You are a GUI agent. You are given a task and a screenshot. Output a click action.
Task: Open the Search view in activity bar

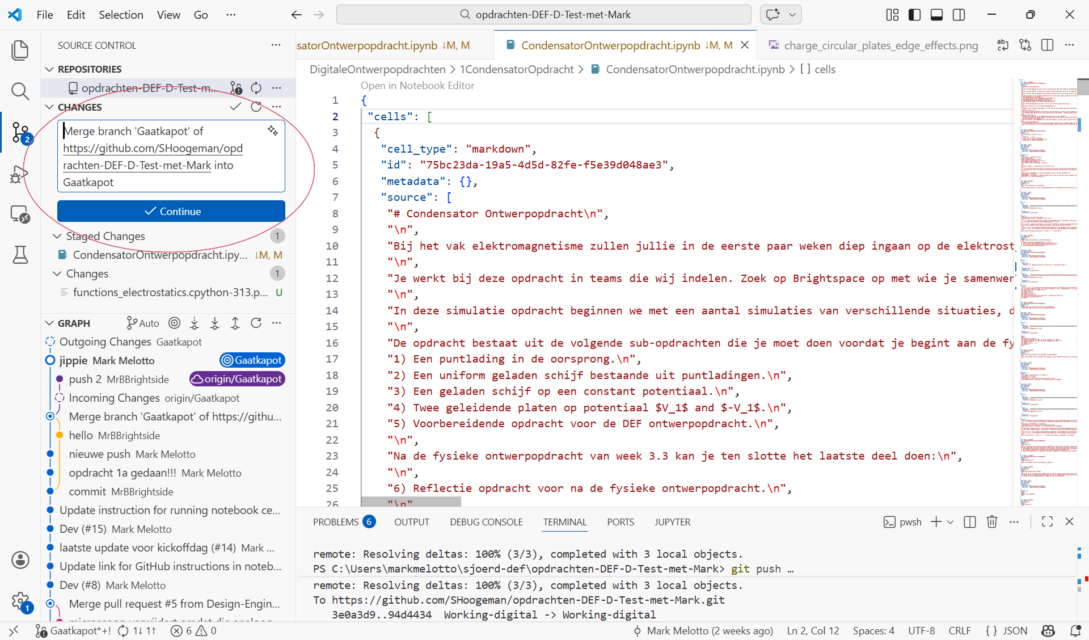tap(20, 91)
